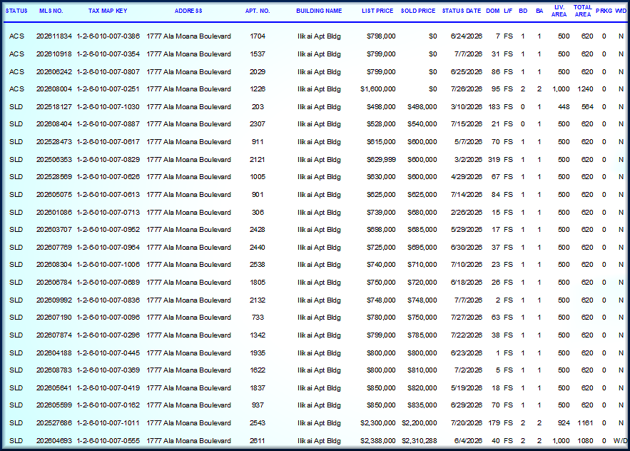630x451 pixels.
Task: Select MLS number 202605075
Action: pos(54,195)
